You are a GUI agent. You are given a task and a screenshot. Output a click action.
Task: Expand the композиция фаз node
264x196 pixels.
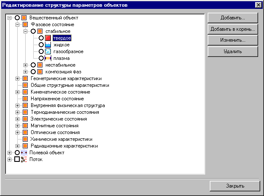point(25,72)
